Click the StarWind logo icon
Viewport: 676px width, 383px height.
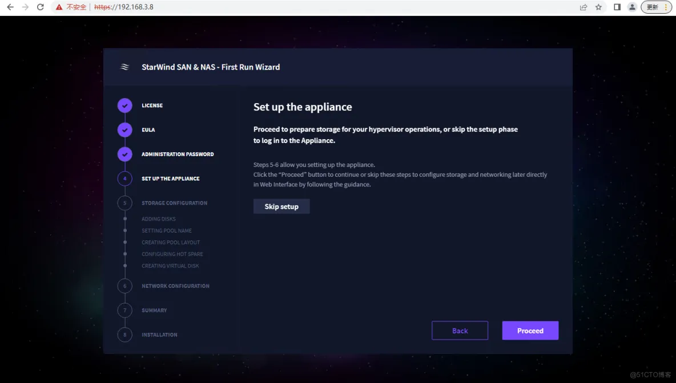pos(125,67)
